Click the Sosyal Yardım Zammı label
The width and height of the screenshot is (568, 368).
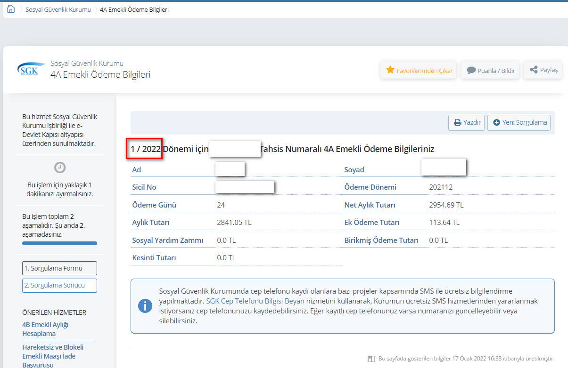167,240
